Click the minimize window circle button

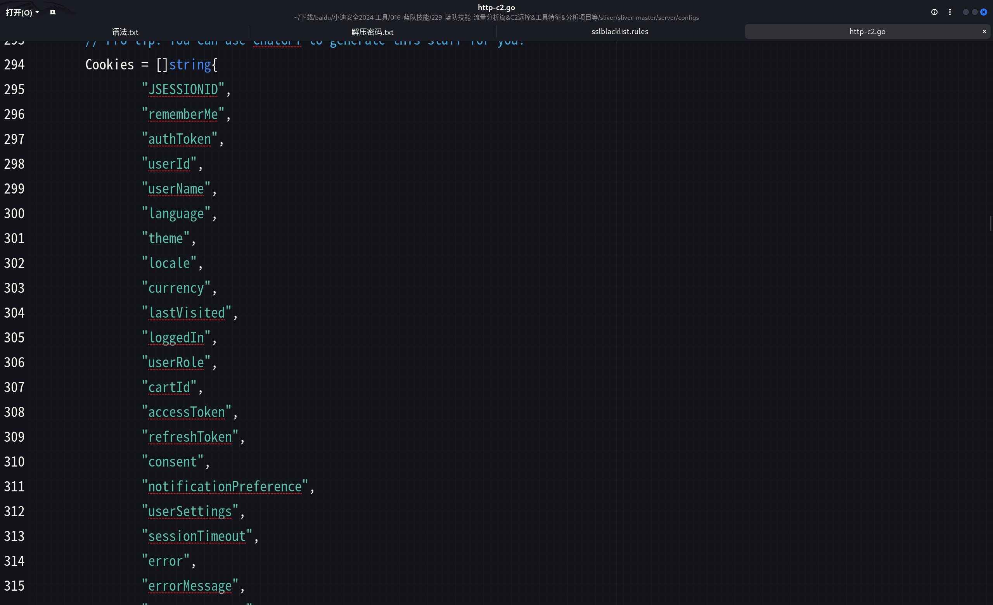click(x=965, y=12)
